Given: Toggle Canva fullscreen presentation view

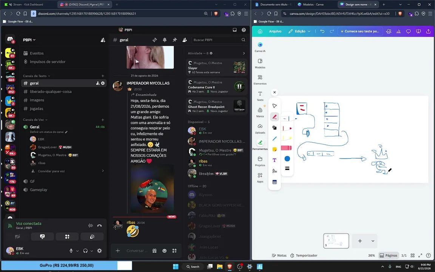Looking at the screenshot, I should (420, 255).
